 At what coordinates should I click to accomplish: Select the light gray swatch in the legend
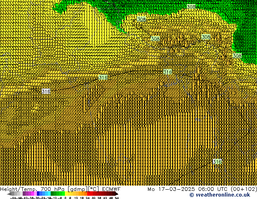21,194
